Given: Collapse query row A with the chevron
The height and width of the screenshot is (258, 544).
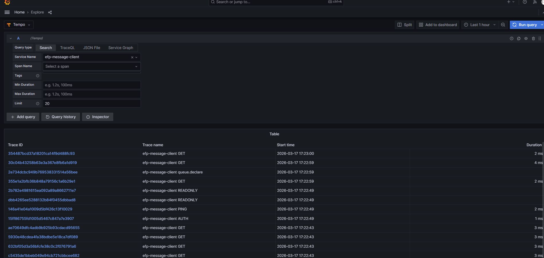Looking at the screenshot, I should [11, 38].
